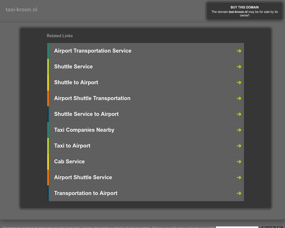Click the arrow next to Shuttle to Airport
Viewport: 285px width, 228px height.
click(239, 82)
